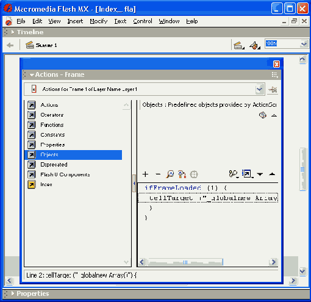Click the Replace icon in script toolbar

[x=182, y=174]
